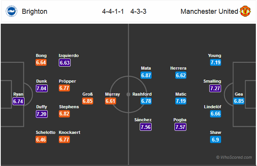The height and width of the screenshot is (166, 257).
Task: Open the Brighton team name
Action: [x=35, y=11]
